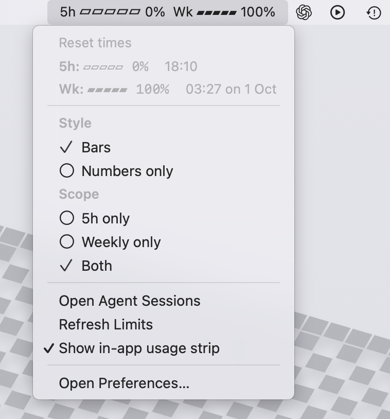
Task: Click the Wk reset row showing 1 Oct
Action: [168, 89]
